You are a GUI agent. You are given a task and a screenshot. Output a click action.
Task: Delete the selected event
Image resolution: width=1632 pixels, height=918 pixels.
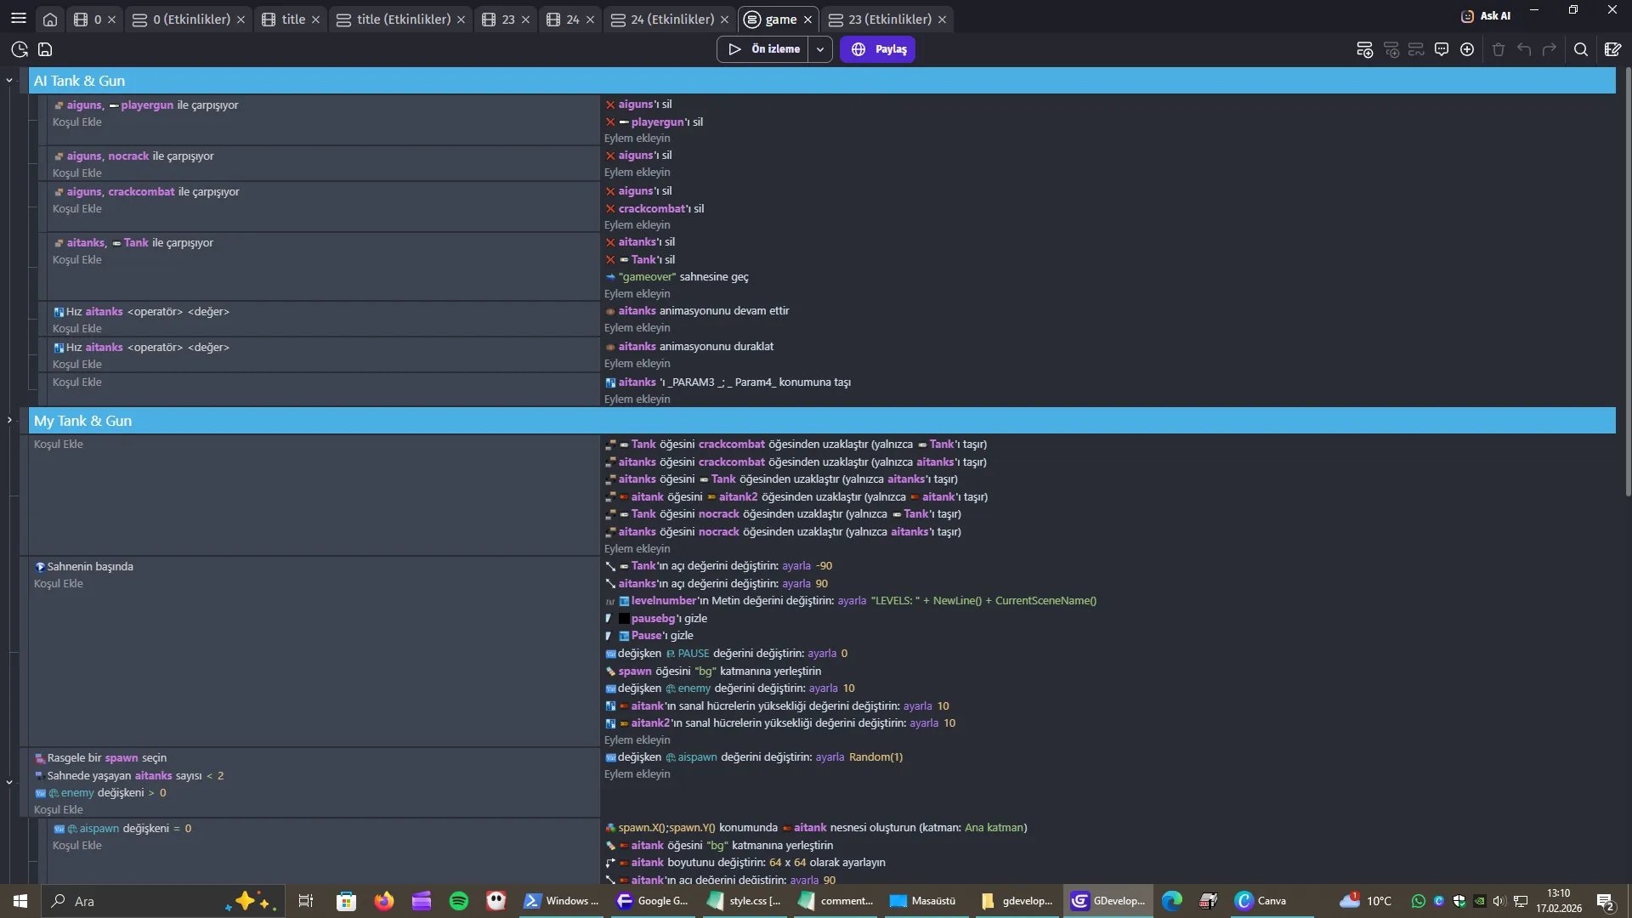click(x=1499, y=49)
